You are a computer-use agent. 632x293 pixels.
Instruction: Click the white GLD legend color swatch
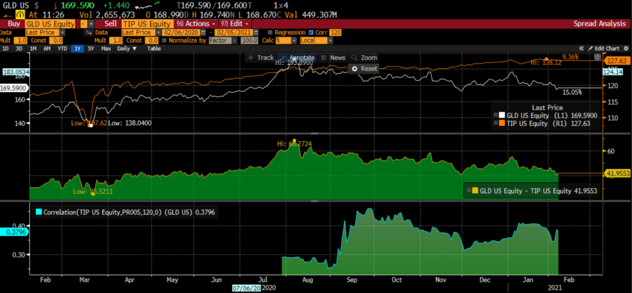coord(502,116)
